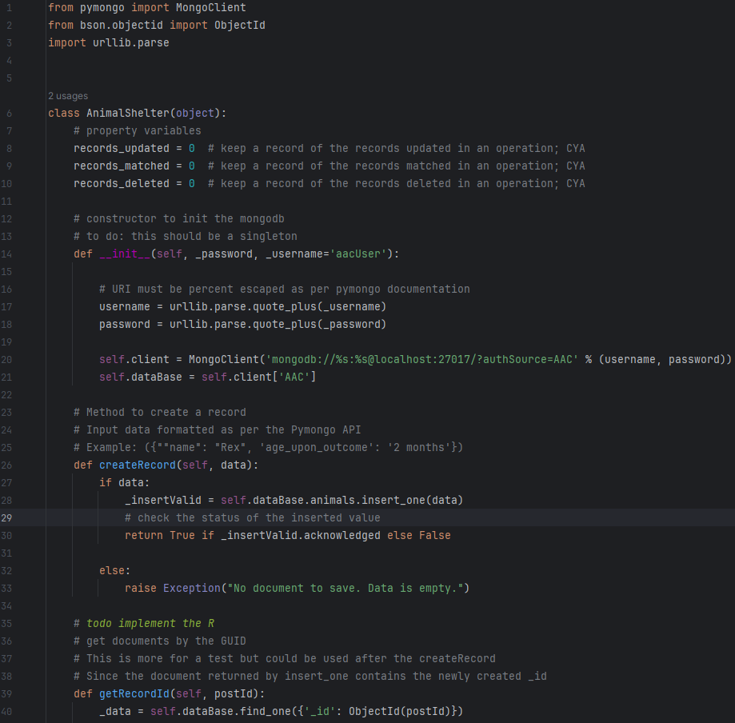Click self.dataBase assignment on line 21
Viewport: 735px width, 723px height.
(207, 377)
